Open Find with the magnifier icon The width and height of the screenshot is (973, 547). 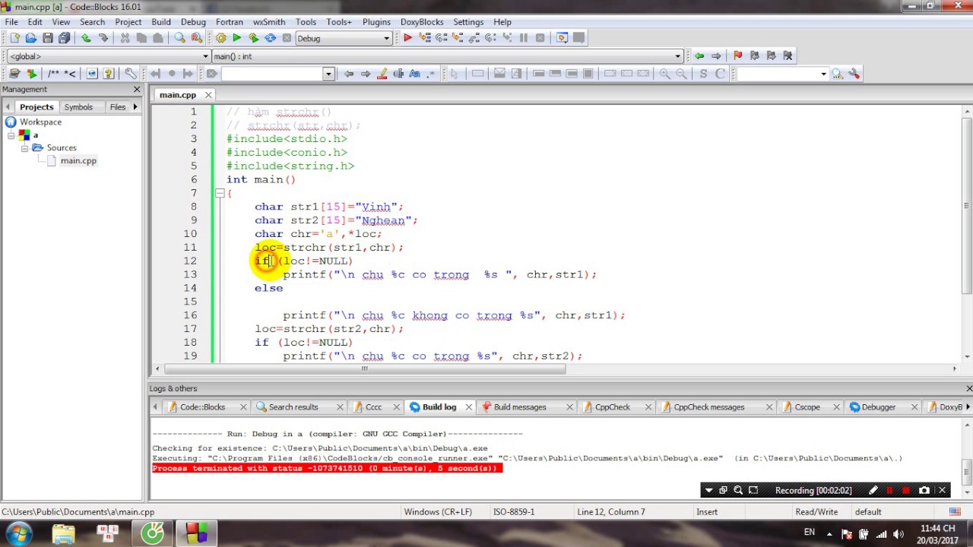[x=180, y=38]
